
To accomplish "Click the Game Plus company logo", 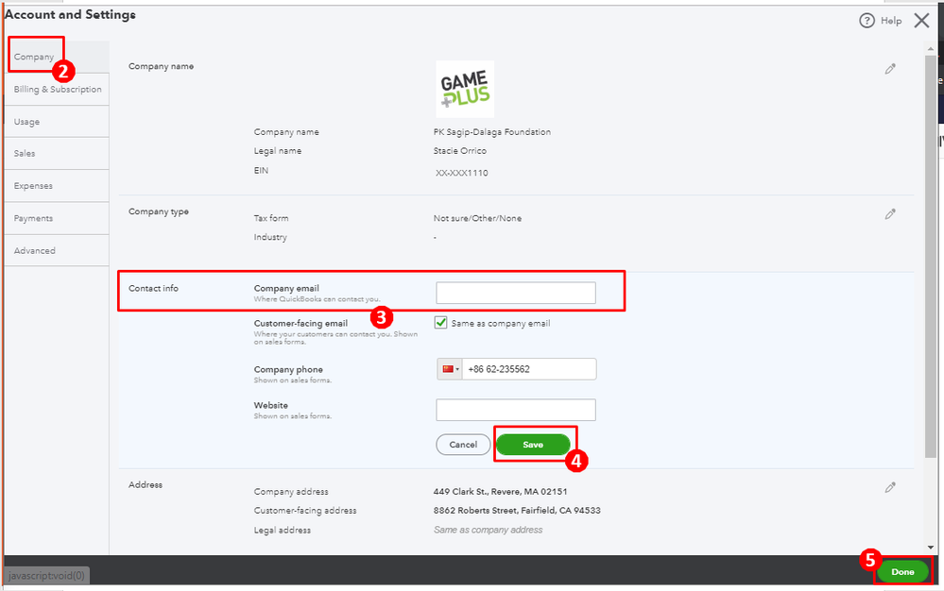I will point(465,89).
